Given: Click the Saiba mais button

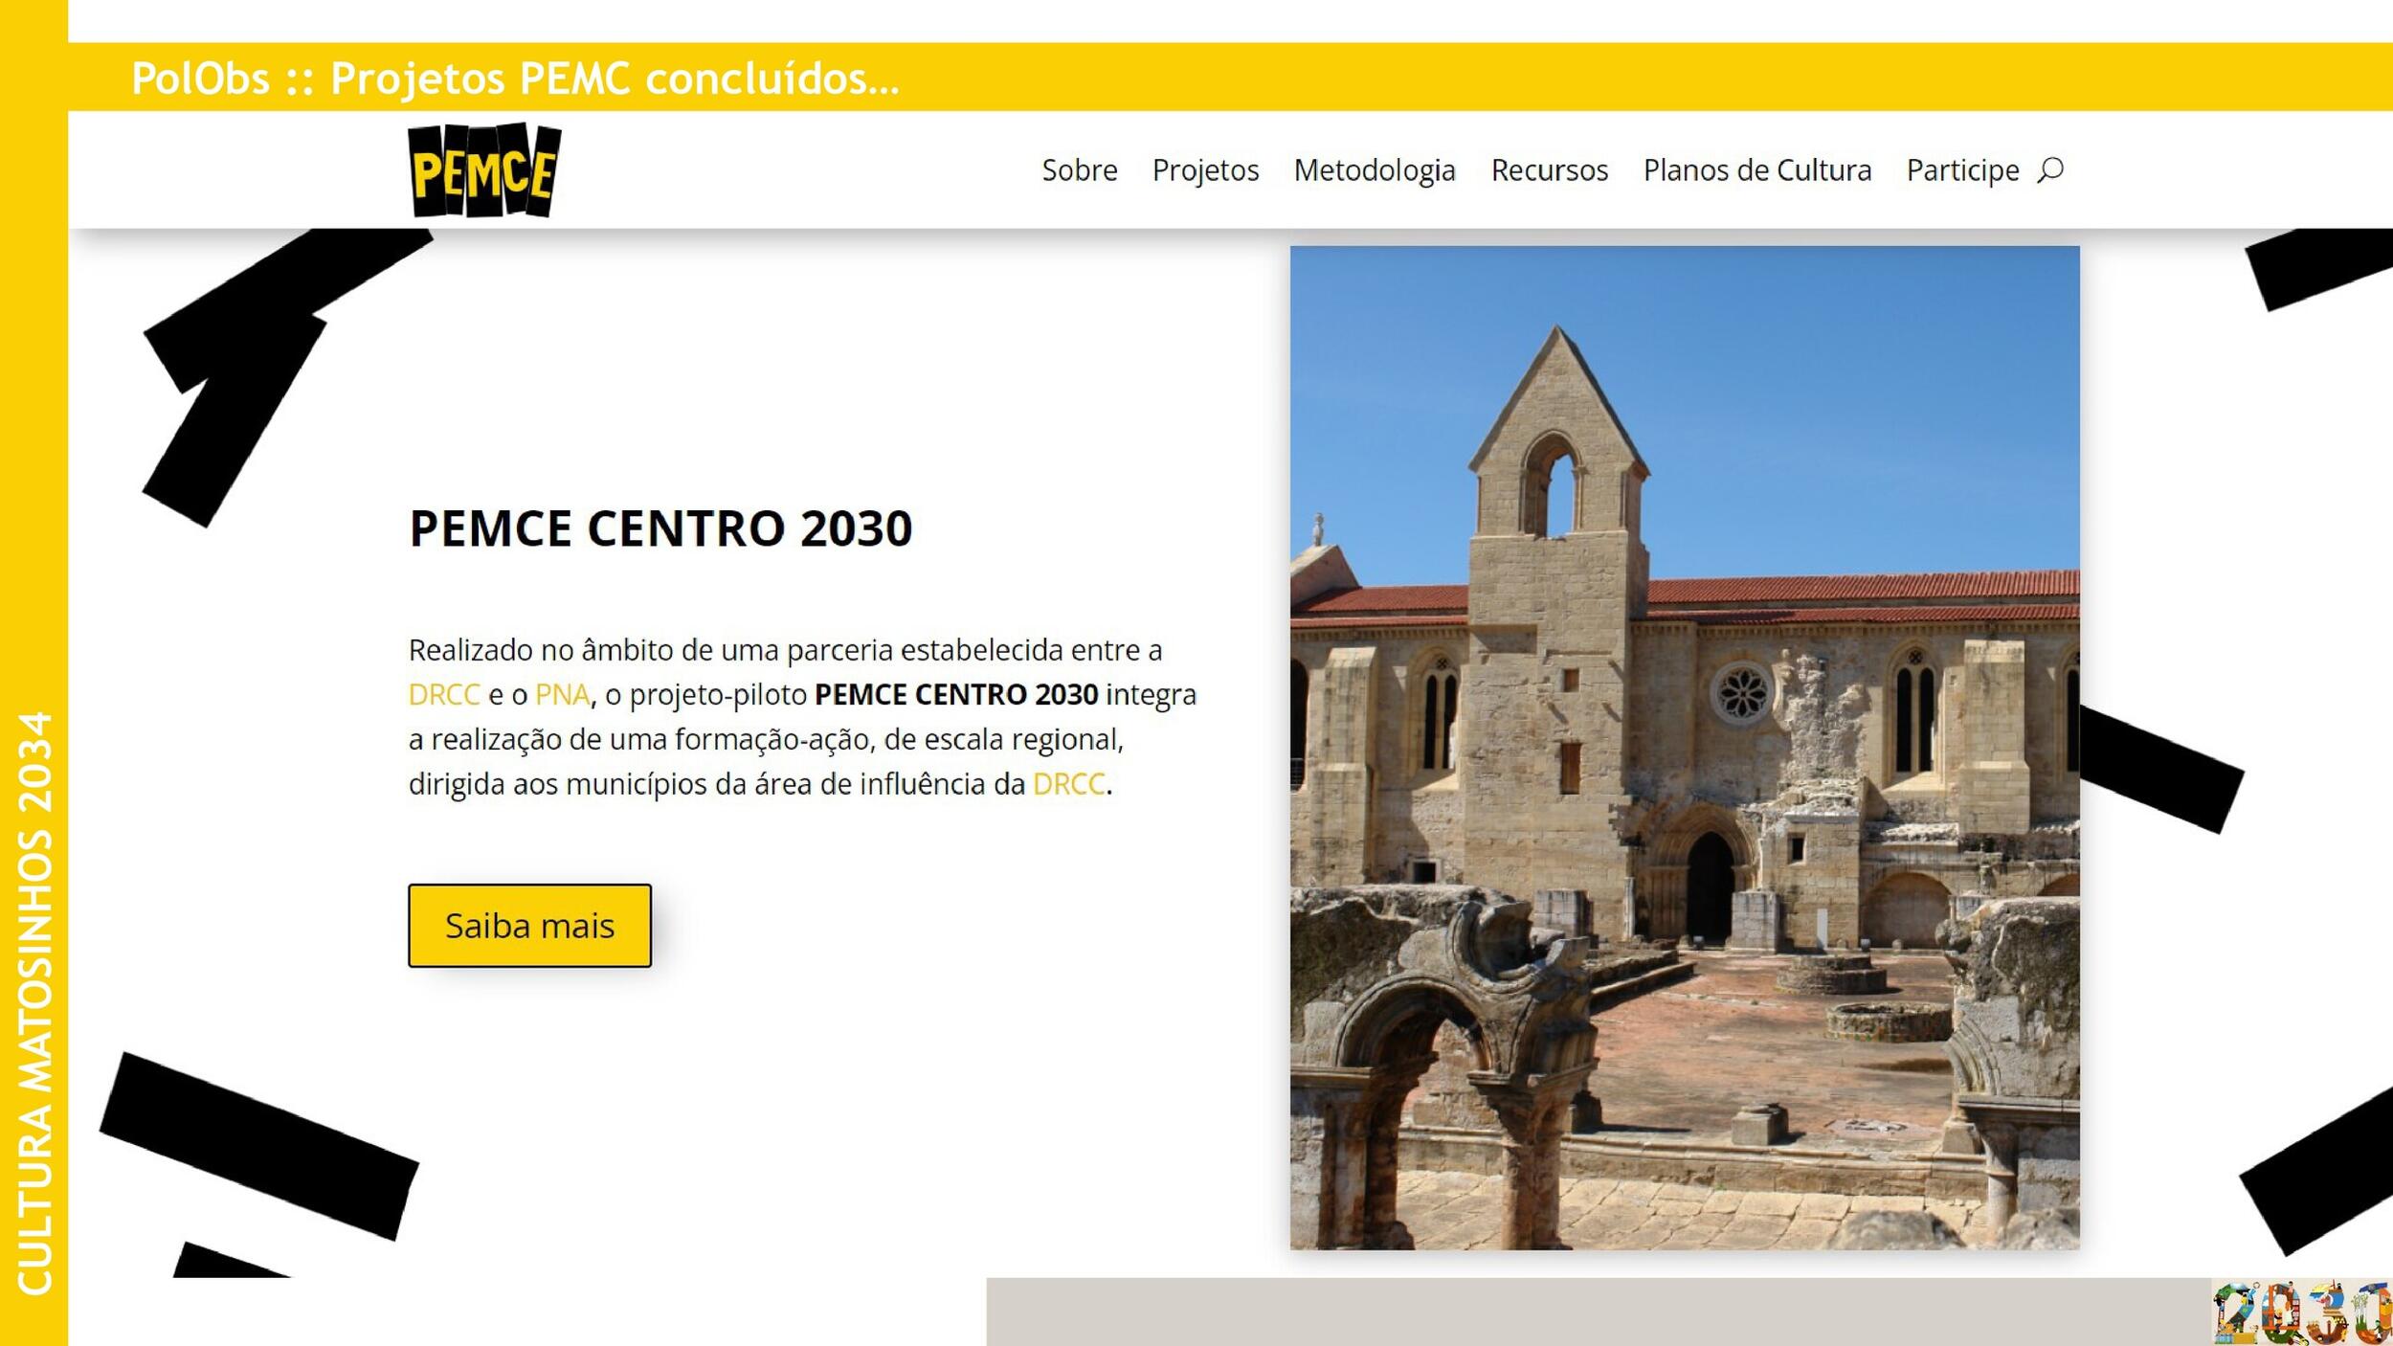Looking at the screenshot, I should (529, 926).
